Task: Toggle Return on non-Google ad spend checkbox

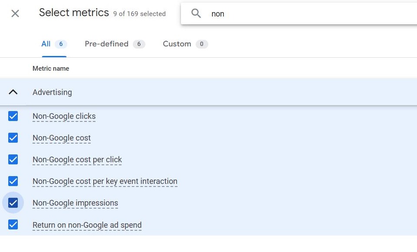Action: pyautogui.click(x=13, y=225)
